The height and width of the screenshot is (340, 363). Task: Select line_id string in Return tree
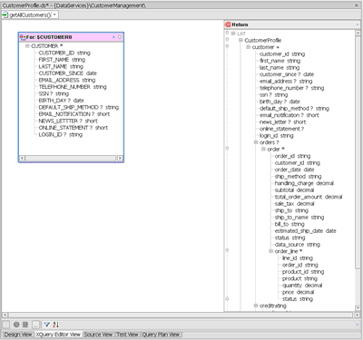(x=298, y=258)
